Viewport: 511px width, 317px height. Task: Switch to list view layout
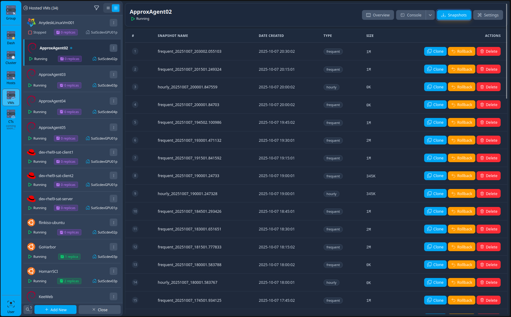[108, 8]
